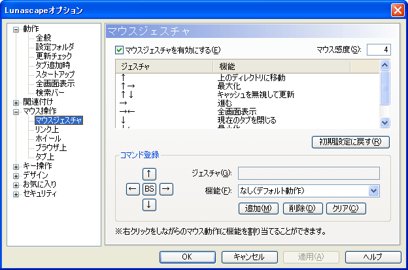Image resolution: width=408 pixels, height=270 pixels.
Task: Click the up arrow gesture button
Action: coord(149,174)
